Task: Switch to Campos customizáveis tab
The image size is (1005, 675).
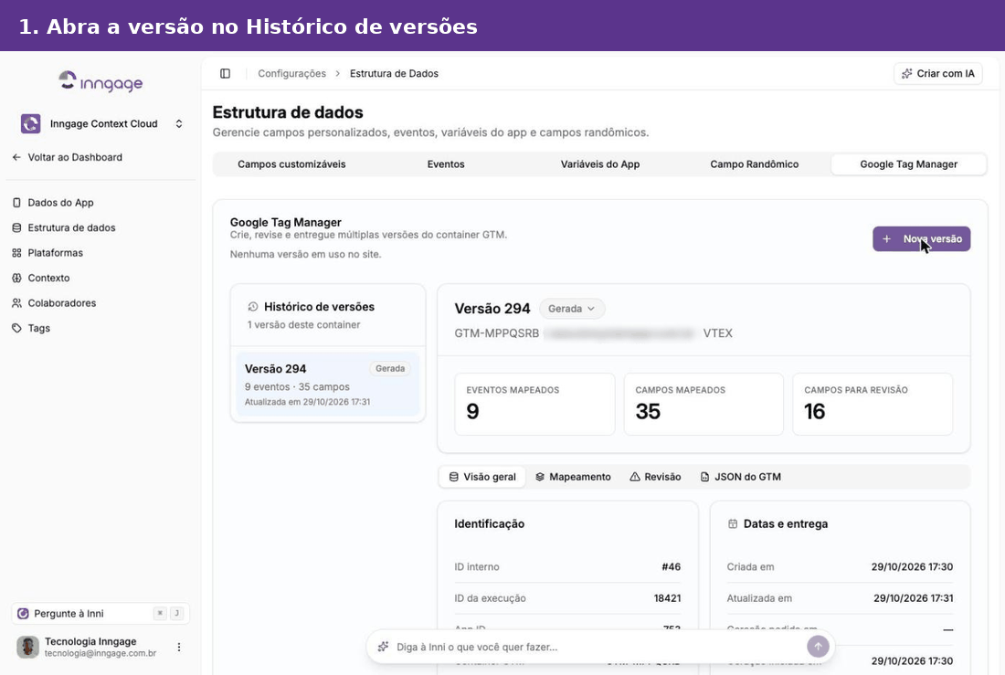Action: (x=291, y=164)
